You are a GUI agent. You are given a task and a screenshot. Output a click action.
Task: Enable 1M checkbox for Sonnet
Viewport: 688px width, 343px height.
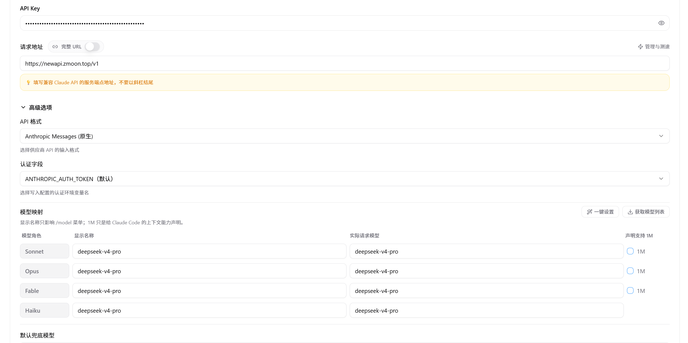[x=630, y=251]
